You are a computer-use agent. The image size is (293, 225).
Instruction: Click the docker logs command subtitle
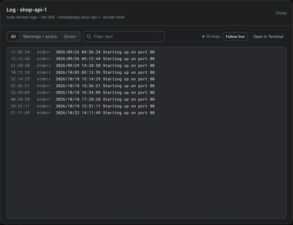pyautogui.click(x=65, y=17)
